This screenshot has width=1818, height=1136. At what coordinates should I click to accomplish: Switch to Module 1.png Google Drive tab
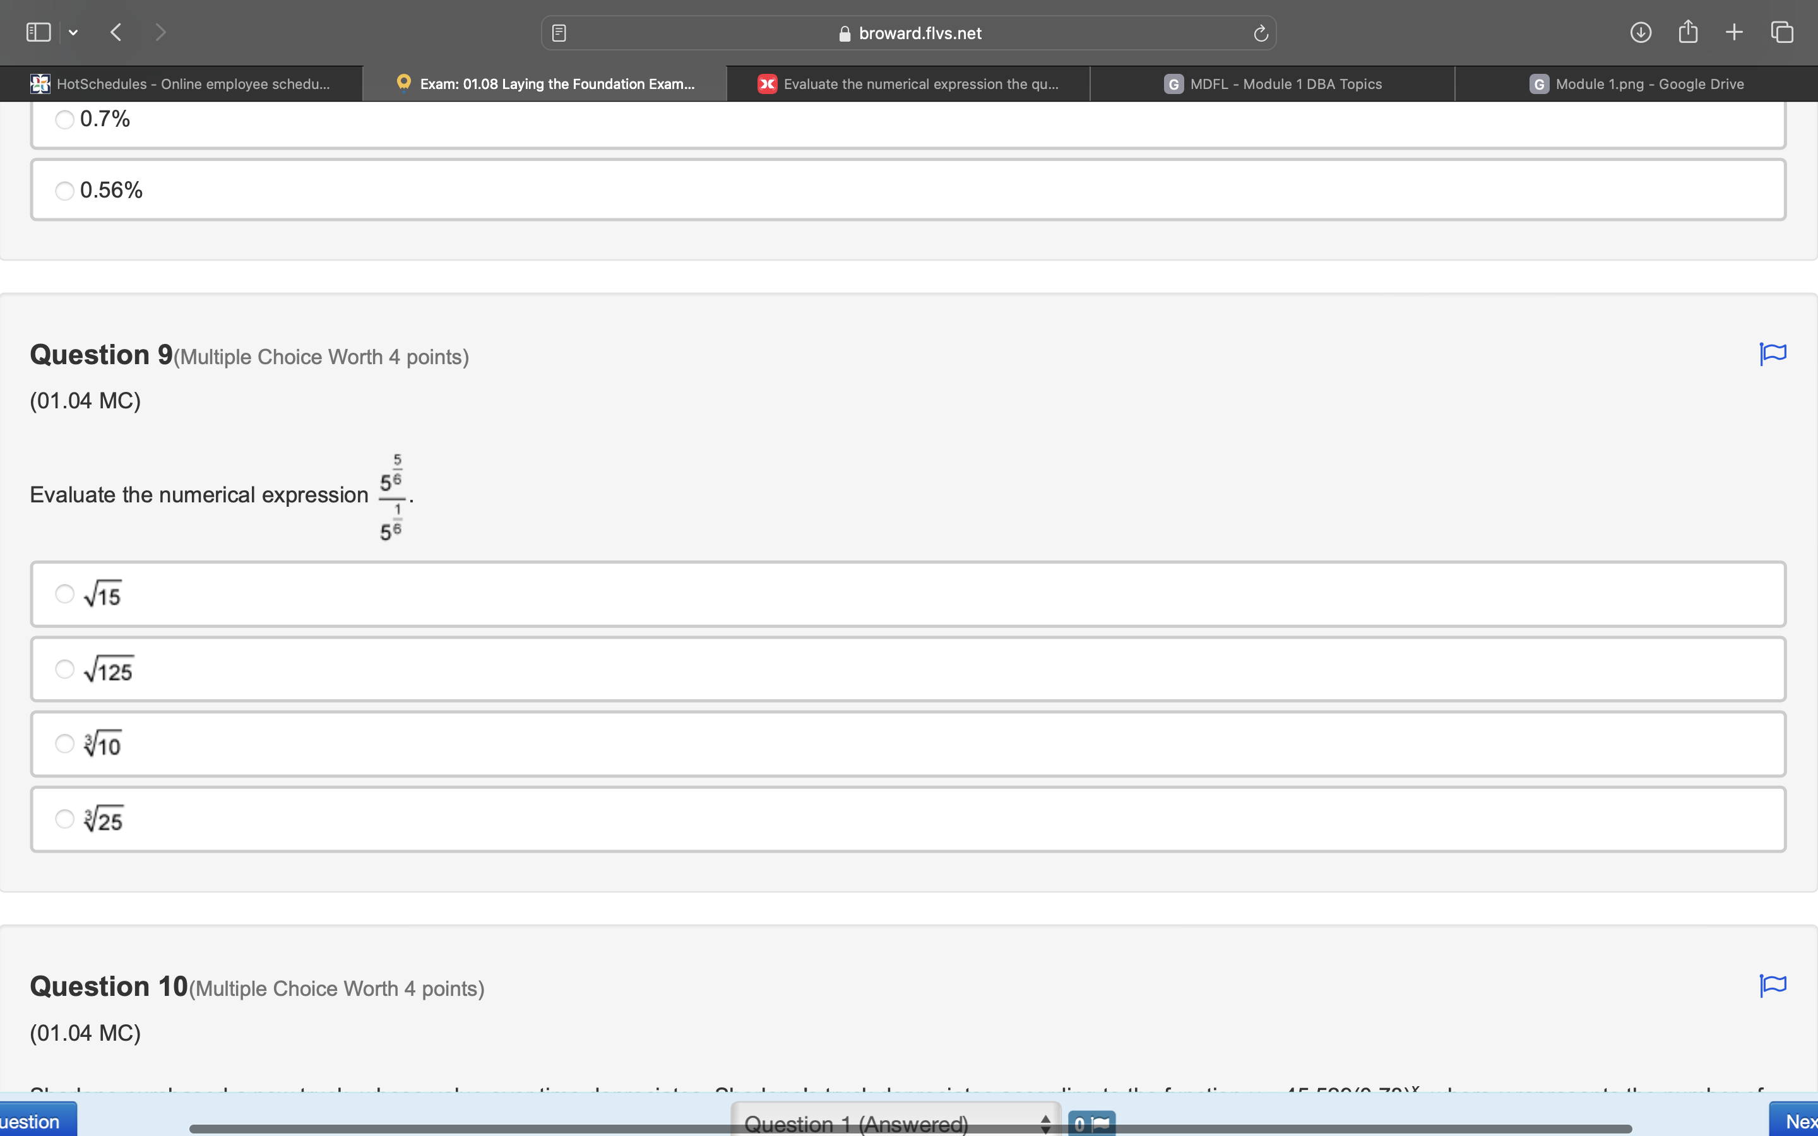coord(1636,84)
